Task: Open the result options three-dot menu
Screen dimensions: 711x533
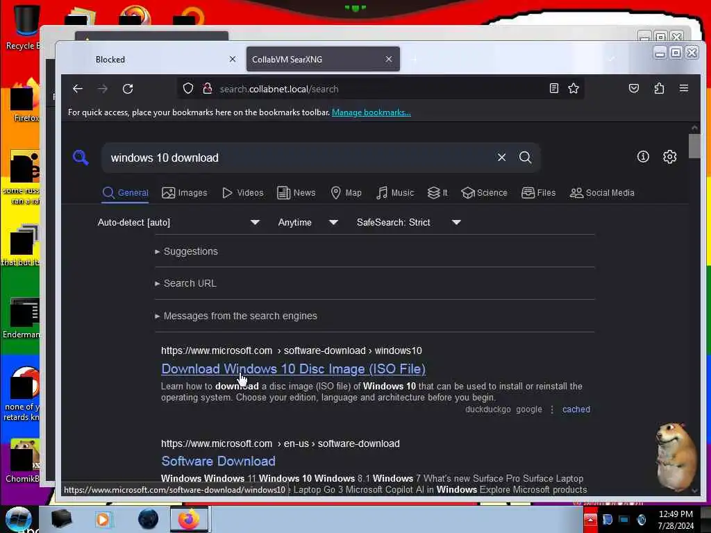Action: click(552, 409)
